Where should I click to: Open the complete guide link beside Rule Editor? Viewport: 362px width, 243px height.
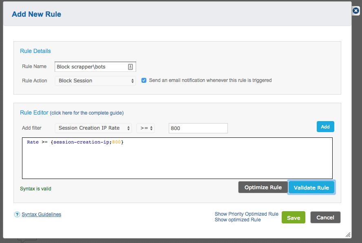[87, 113]
